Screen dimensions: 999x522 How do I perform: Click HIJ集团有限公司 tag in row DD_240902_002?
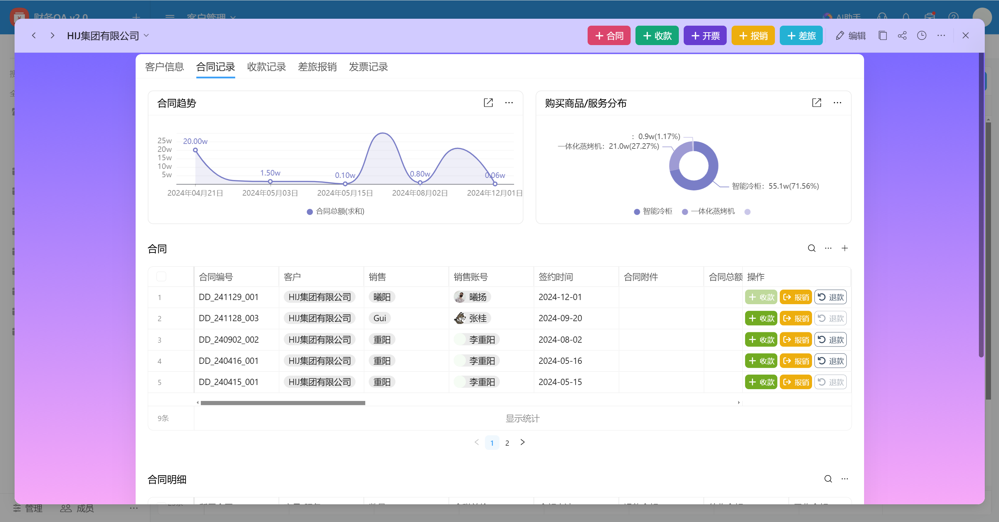coord(319,340)
